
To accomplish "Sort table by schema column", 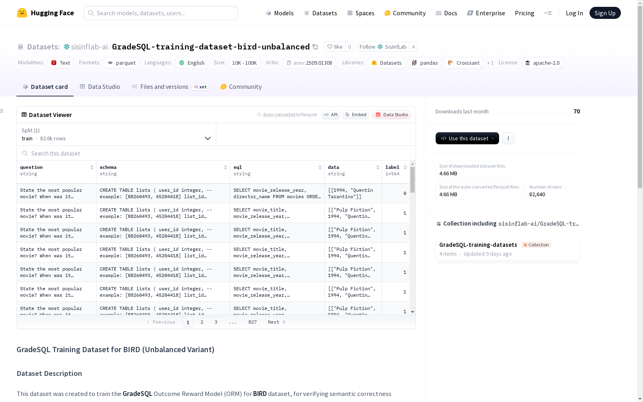I will pyautogui.click(x=225, y=167).
